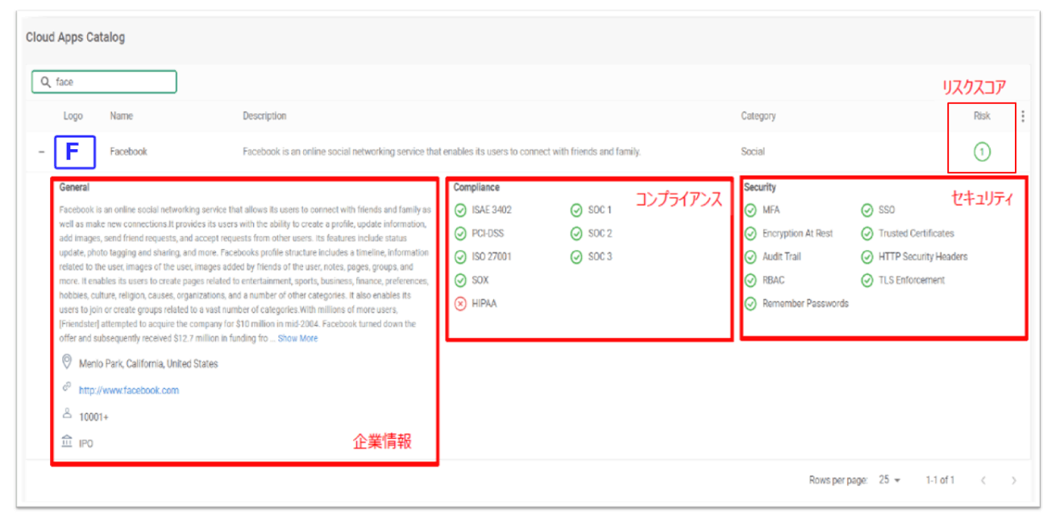1052x513 pixels.
Task: Click the Rows per page label
Action: [x=838, y=481]
